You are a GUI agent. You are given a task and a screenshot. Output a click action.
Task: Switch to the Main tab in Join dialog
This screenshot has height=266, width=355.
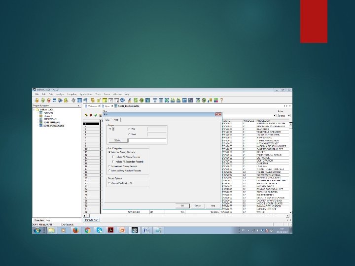[108, 120]
